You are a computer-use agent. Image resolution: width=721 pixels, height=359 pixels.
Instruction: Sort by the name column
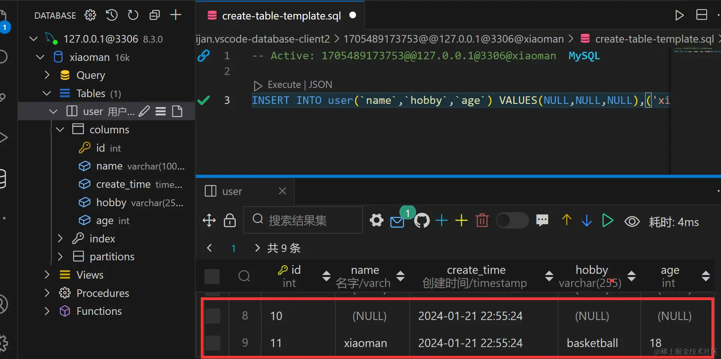400,276
